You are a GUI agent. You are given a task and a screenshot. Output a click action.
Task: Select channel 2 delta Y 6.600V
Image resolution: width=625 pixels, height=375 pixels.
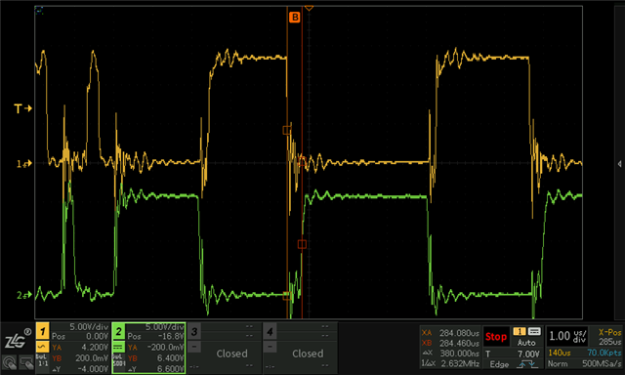[170, 368]
